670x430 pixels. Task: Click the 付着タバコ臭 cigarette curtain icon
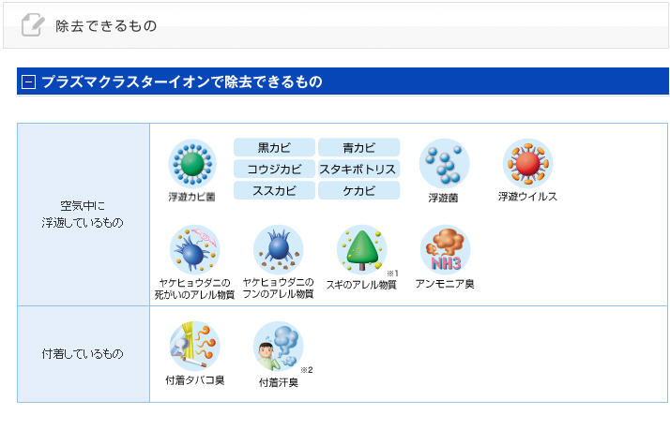pyautogui.click(x=194, y=346)
